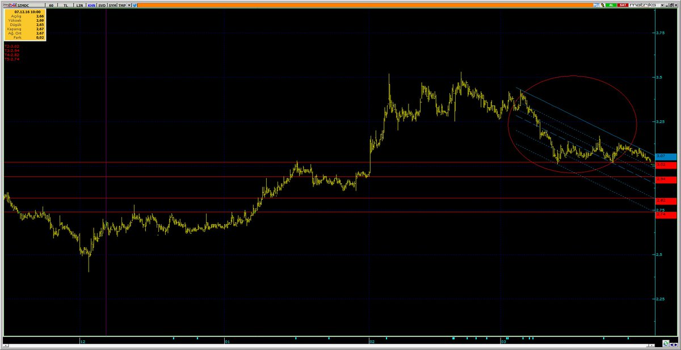Image resolution: width=681 pixels, height=350 pixels.
Task: Click the T3:2.94 target text
Action: tap(12, 50)
